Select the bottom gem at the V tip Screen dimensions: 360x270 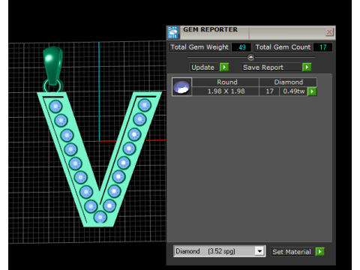[x=100, y=217]
